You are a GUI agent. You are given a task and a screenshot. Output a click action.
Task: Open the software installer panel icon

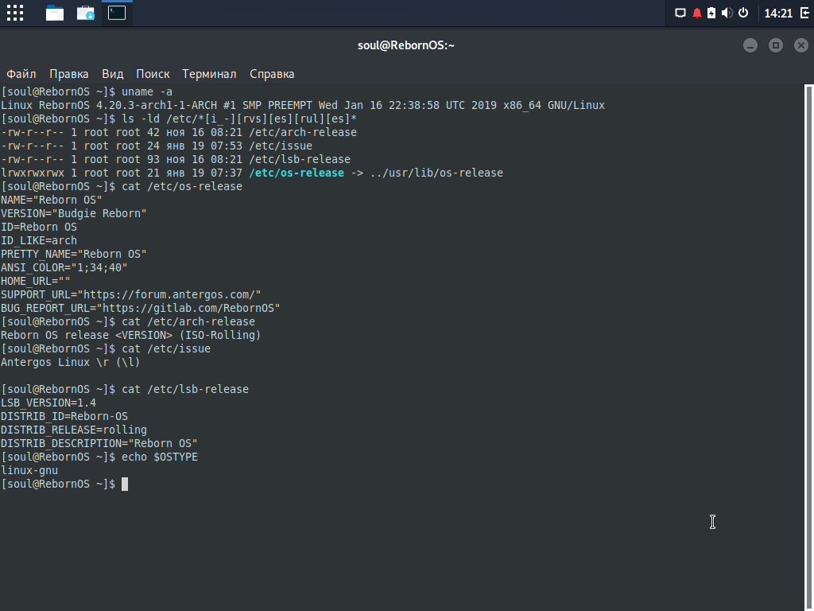(86, 13)
